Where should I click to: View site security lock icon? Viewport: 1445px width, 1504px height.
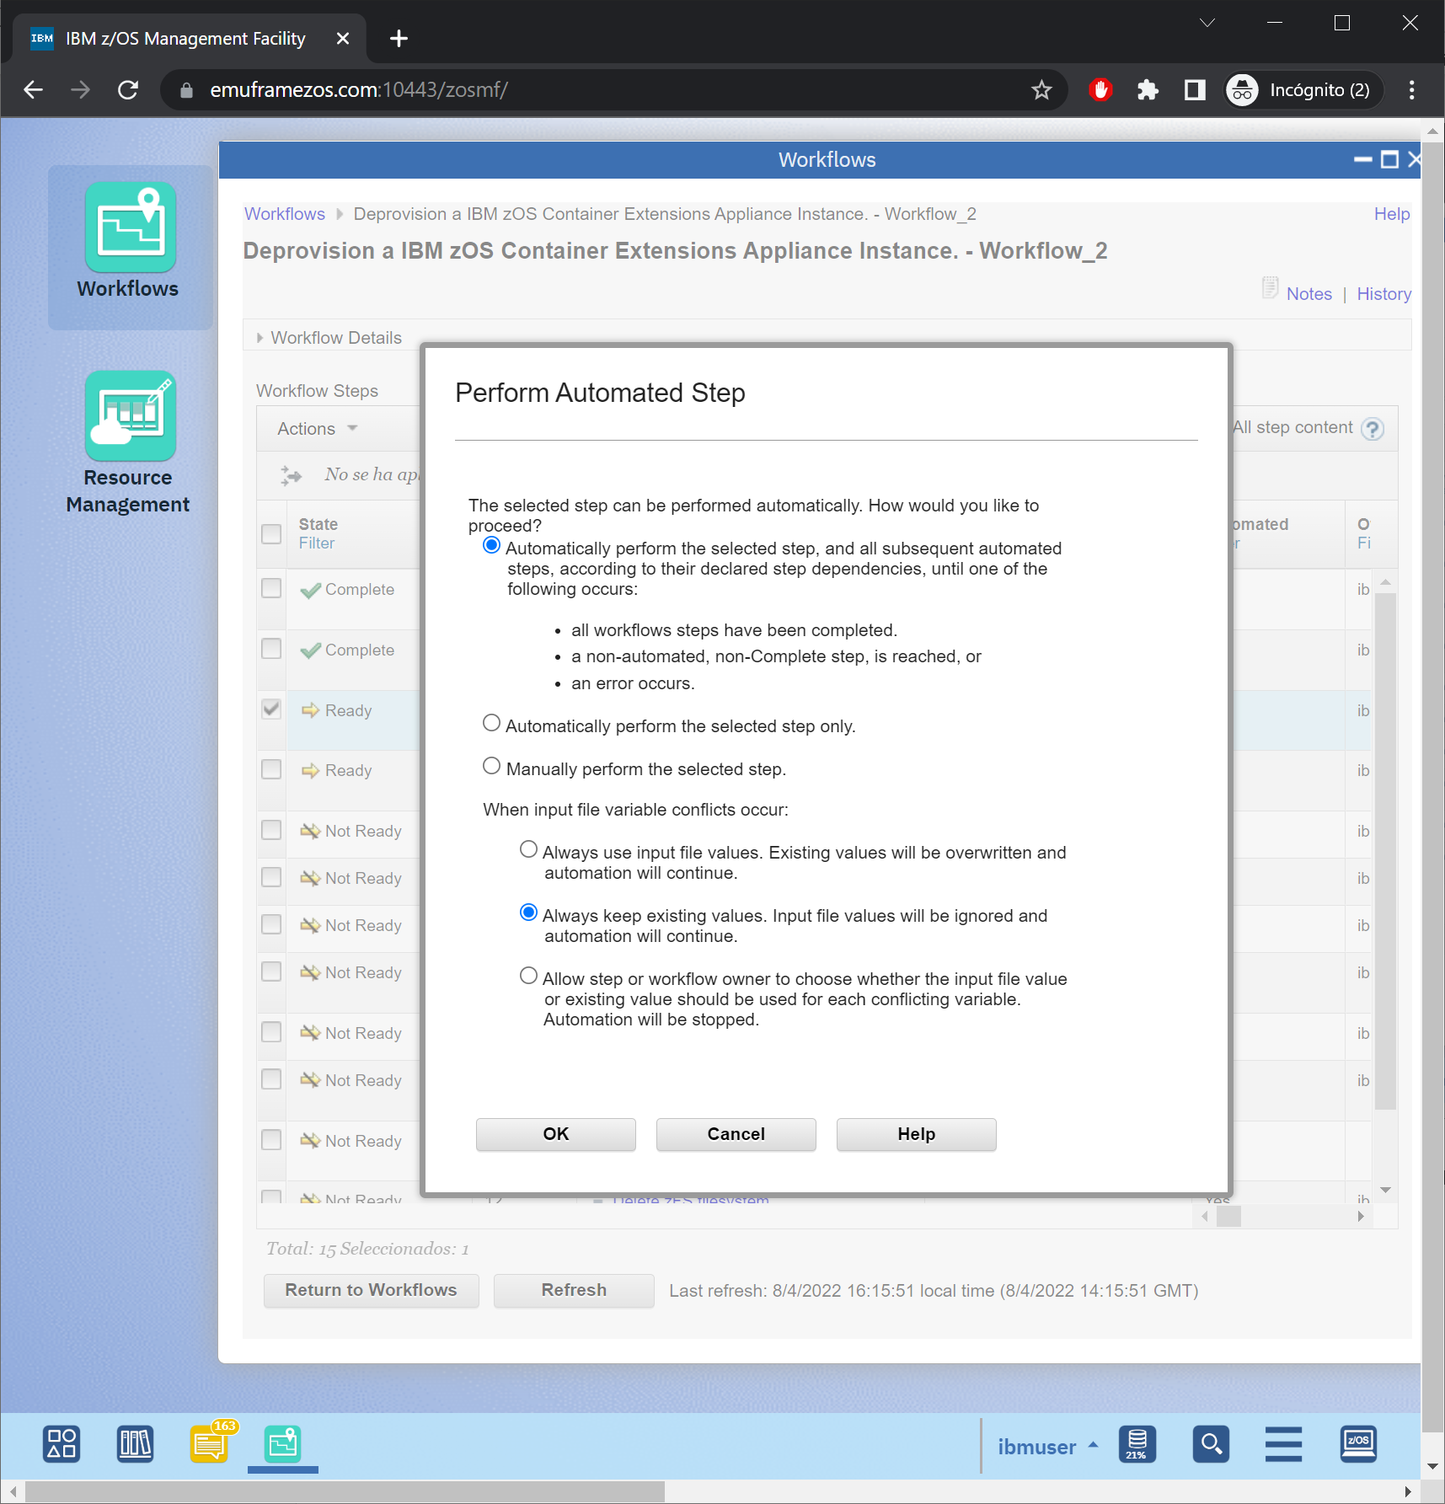[x=187, y=90]
